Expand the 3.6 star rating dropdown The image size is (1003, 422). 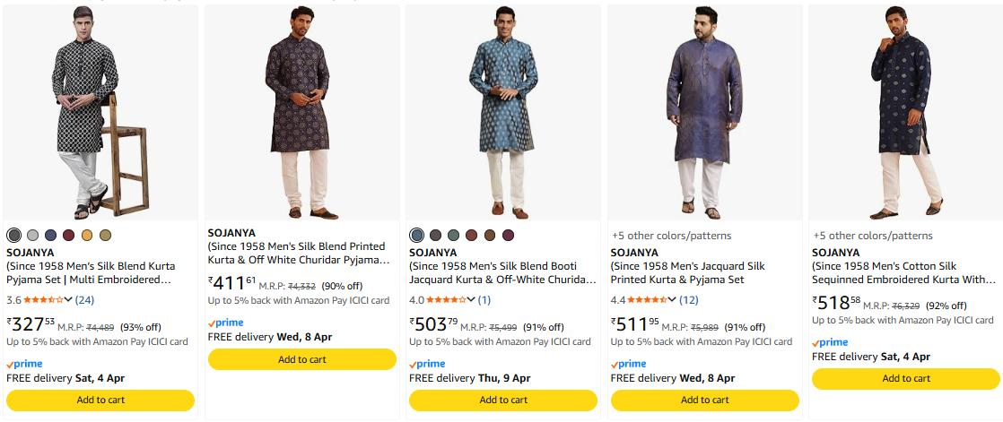pos(69,300)
